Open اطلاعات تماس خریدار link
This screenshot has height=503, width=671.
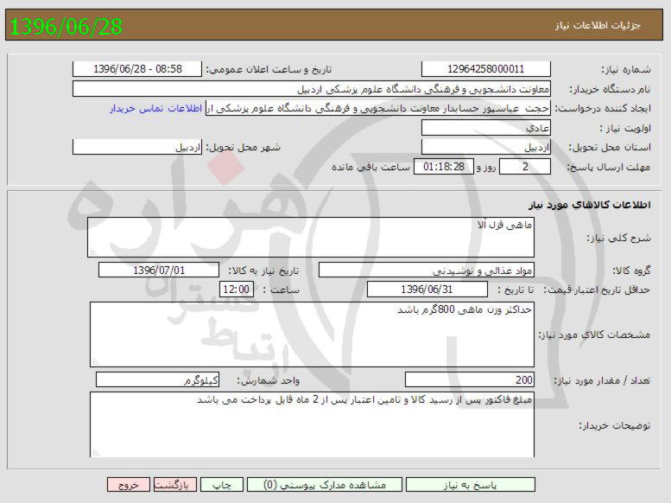[155, 108]
